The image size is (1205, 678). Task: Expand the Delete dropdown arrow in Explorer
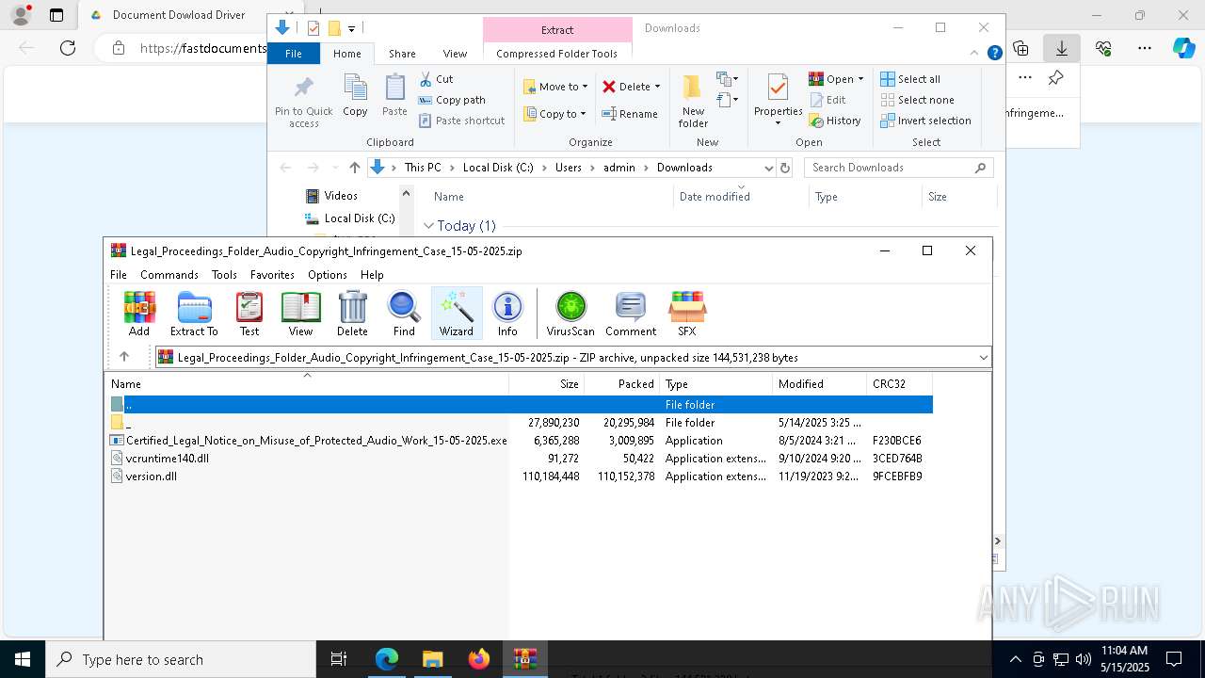(x=657, y=87)
